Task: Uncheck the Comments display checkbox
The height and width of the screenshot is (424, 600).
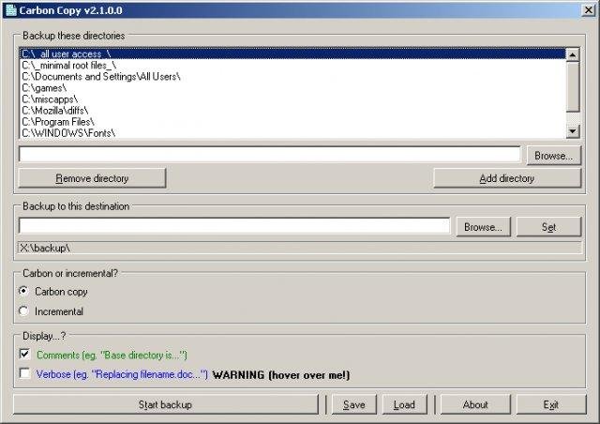Action: (x=25, y=354)
